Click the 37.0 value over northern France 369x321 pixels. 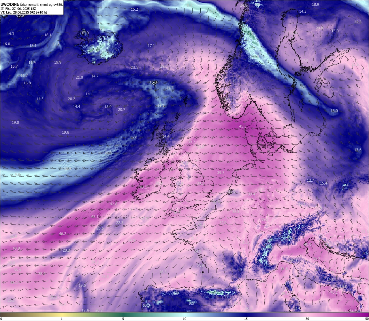coord(223,223)
